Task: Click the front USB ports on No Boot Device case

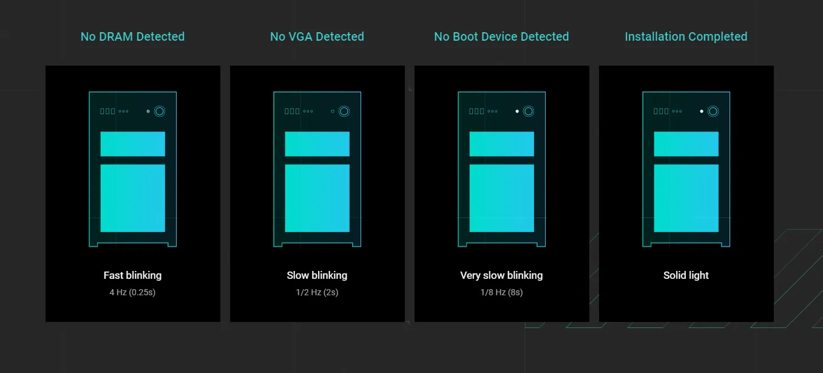Action: 476,111
